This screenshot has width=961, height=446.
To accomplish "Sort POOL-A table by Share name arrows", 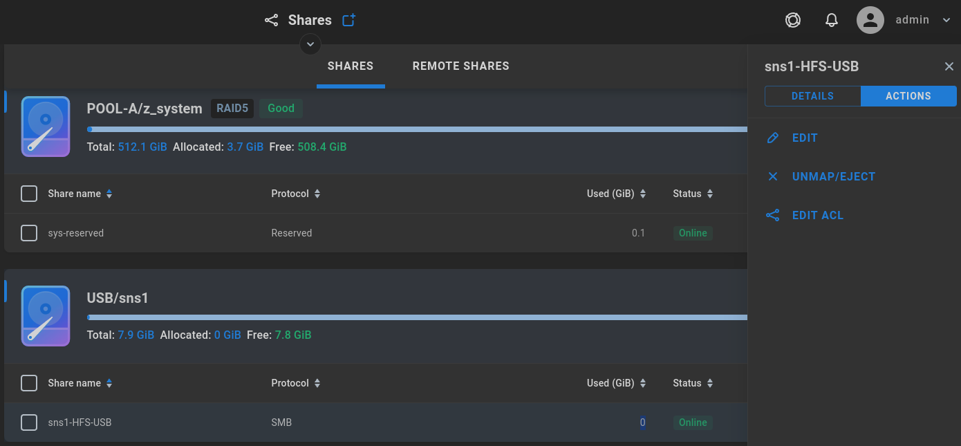I will pyautogui.click(x=109, y=194).
